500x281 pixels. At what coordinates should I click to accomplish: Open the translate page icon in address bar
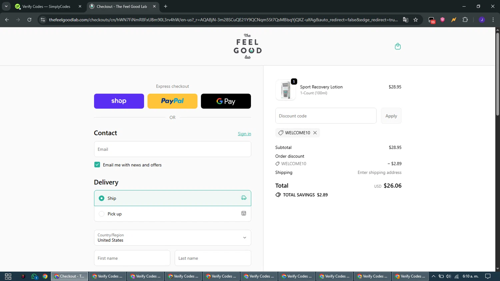pyautogui.click(x=405, y=20)
